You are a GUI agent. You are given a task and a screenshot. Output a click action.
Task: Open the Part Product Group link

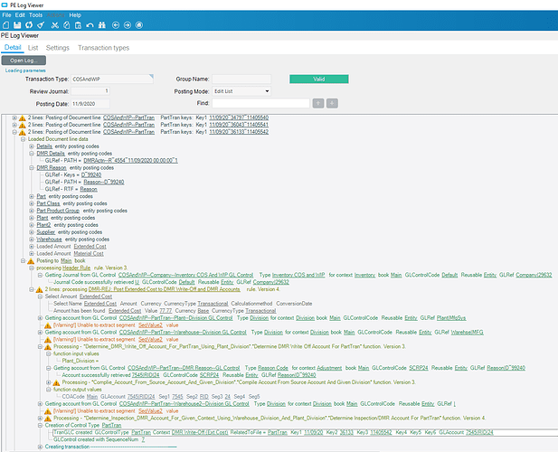tap(58, 211)
